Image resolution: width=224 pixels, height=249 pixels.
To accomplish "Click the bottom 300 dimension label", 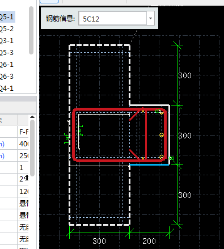I will [99, 241].
